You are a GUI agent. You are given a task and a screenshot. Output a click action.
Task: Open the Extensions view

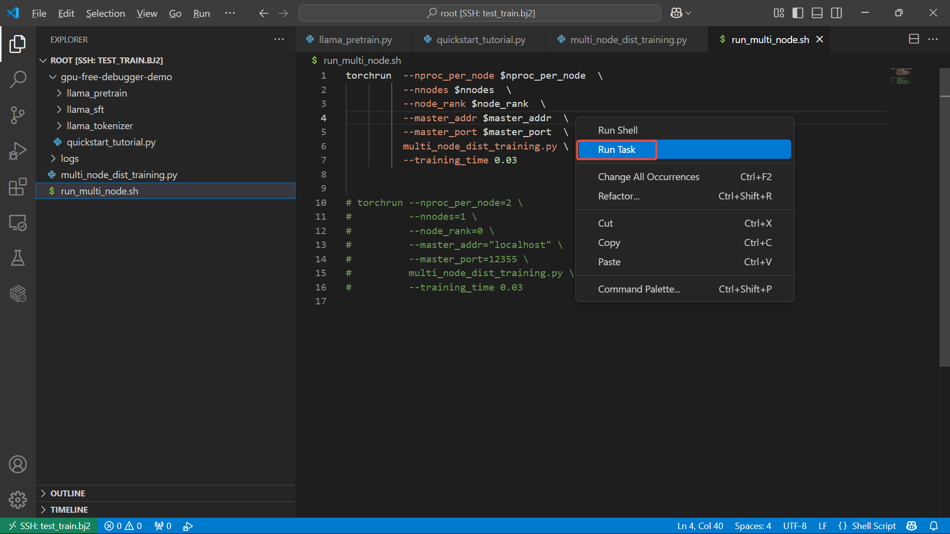(x=18, y=187)
